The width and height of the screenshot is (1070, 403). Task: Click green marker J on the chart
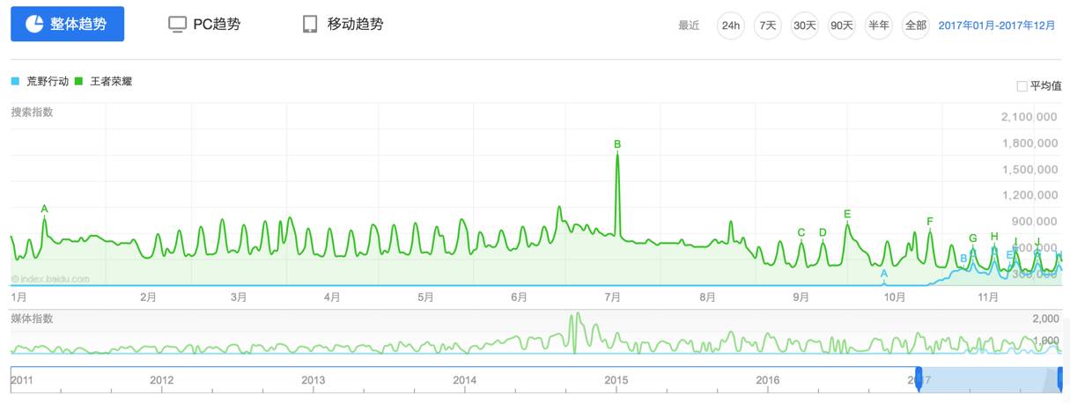click(x=1038, y=241)
